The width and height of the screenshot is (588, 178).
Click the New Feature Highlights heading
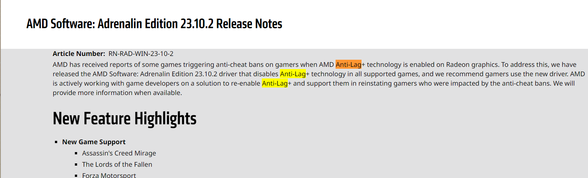point(125,118)
